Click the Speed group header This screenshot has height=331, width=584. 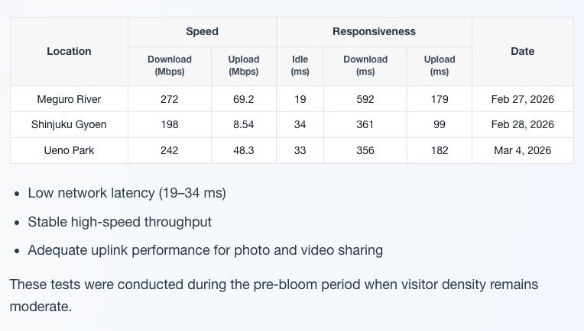[202, 31]
